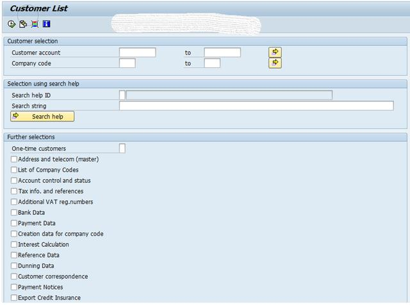Check Export Credit Insurance option
The width and height of the screenshot is (410, 305).
(x=14, y=298)
